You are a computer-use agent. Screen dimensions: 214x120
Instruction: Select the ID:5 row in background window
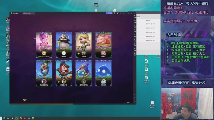pyautogui.click(x=148, y=41)
